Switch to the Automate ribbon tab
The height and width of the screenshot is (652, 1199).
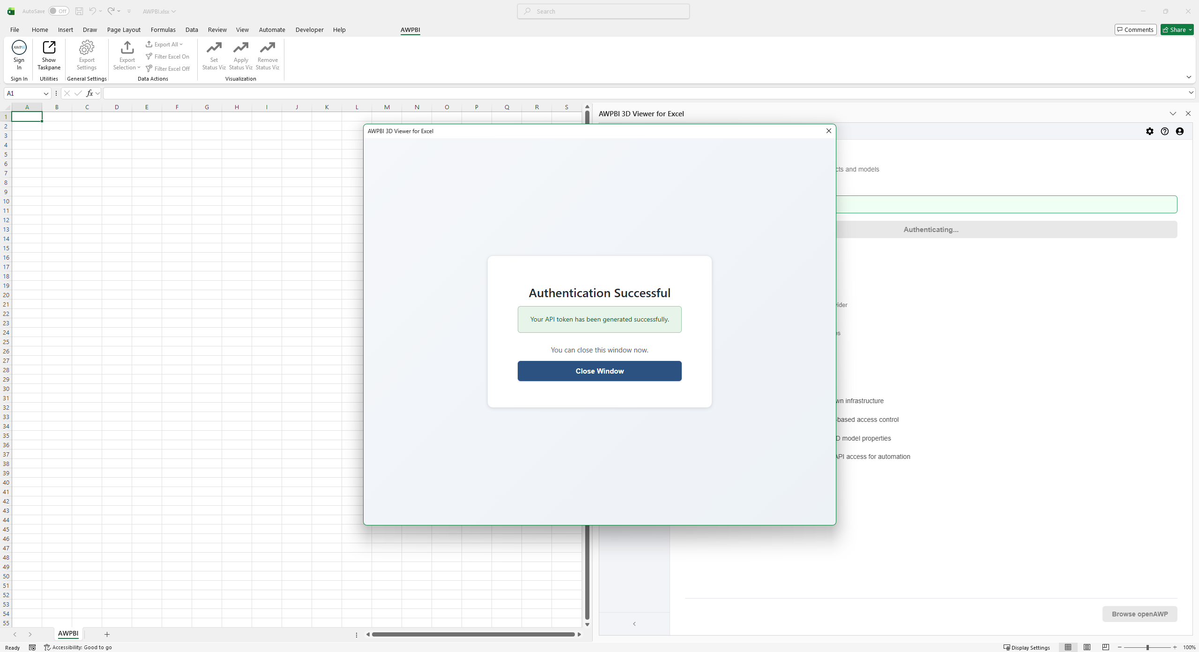click(272, 30)
